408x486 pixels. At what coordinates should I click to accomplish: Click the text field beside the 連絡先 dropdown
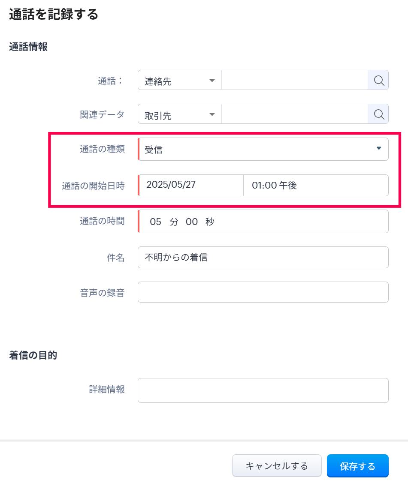294,80
